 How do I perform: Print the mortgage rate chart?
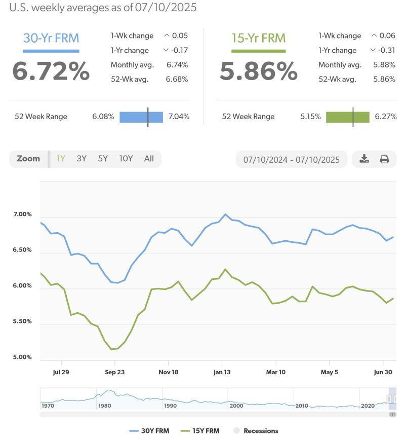coord(384,159)
